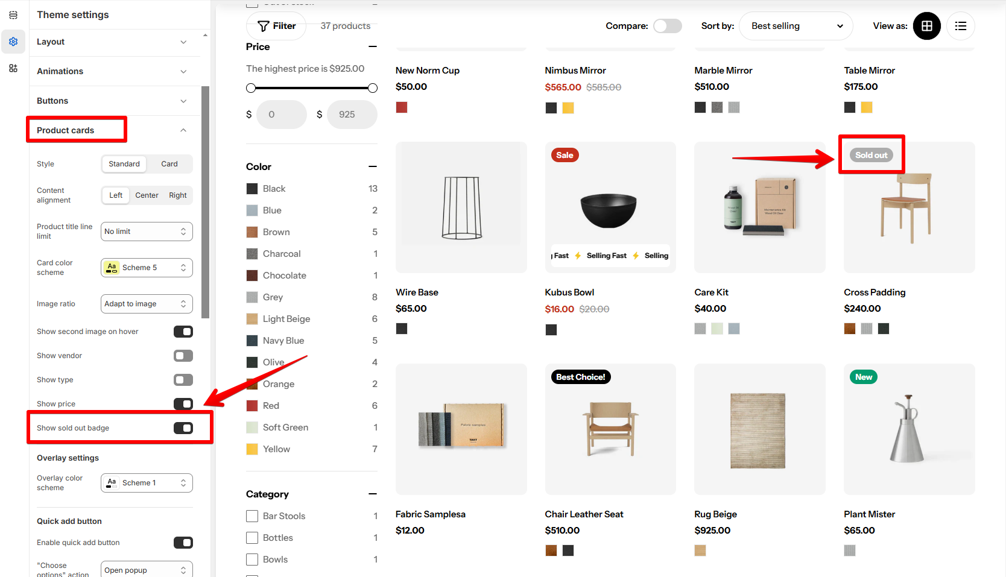The height and width of the screenshot is (577, 1006).
Task: Open the Chair Leather Seat product link
Action: tap(584, 514)
